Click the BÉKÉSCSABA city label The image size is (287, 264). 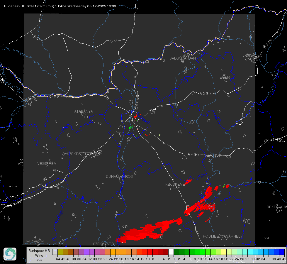point(277,207)
